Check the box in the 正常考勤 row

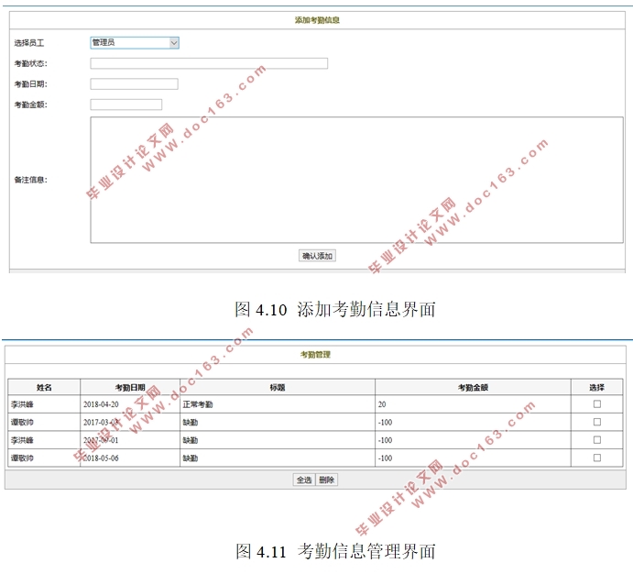(x=597, y=404)
